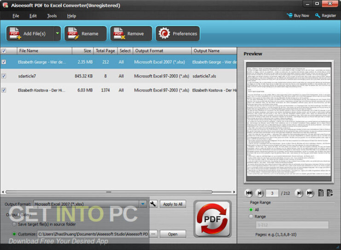Select Save target file(s) in source folder

tap(14, 224)
